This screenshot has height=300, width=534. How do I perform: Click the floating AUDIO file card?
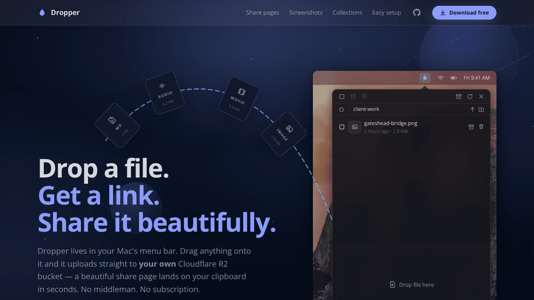[164, 92]
